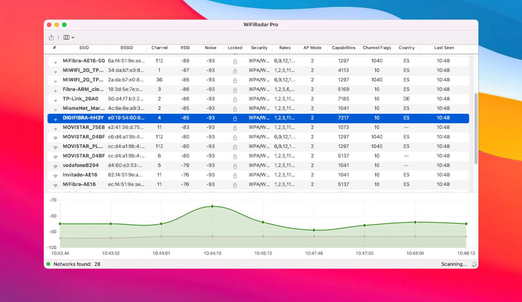Click Wi-Fi signal icon for MOVISTAR_PL...
Viewport: 522px width, 302px height.
(x=56, y=147)
